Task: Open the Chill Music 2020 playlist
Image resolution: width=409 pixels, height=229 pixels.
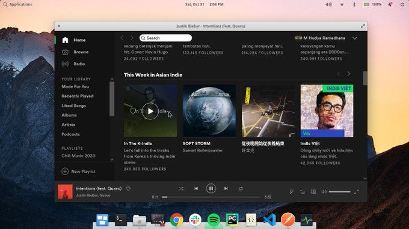Action: 79,156
